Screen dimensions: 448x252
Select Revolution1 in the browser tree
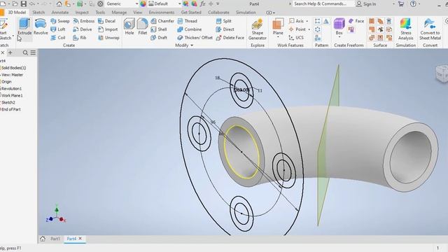pos(11,89)
